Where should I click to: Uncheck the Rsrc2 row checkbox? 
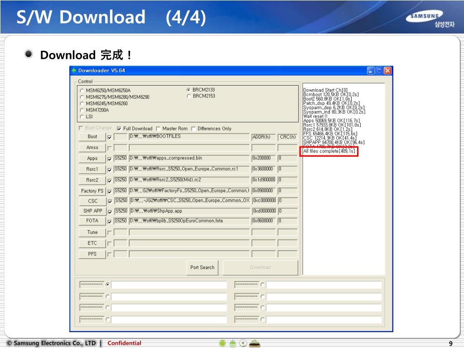pyautogui.click(x=110, y=180)
